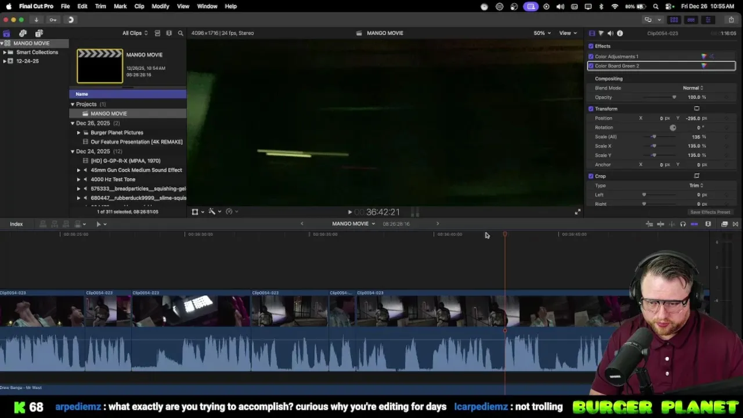
Task: Show Transform onscreen controls
Action: pos(697,109)
